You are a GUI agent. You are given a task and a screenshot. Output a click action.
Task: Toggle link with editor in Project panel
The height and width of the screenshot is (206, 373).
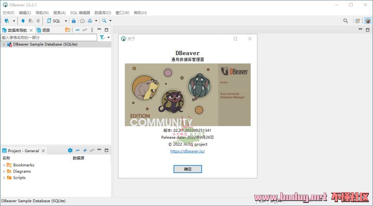coord(92,150)
